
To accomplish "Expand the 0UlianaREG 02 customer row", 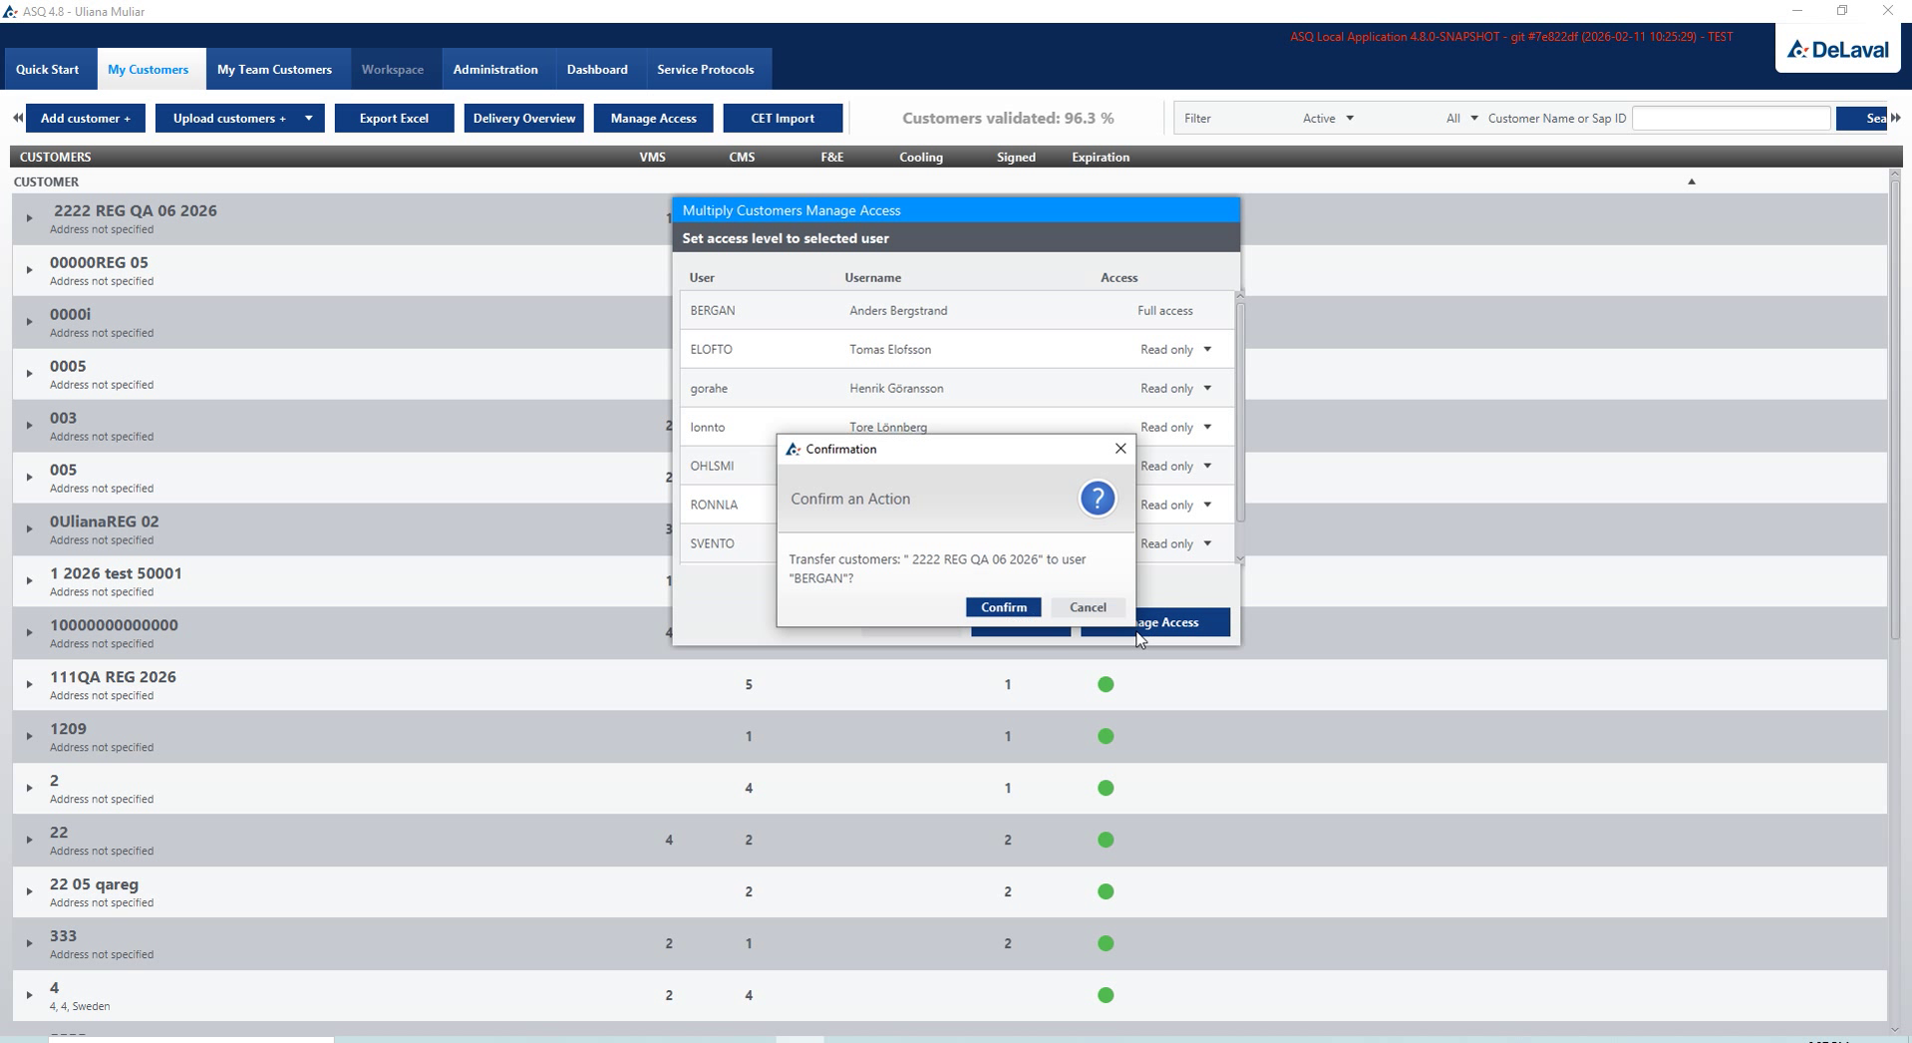I will click(29, 528).
